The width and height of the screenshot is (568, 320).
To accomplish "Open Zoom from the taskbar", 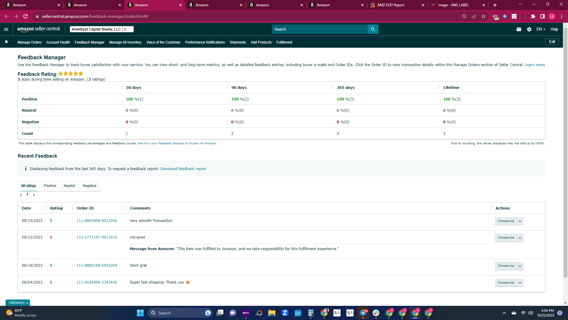I will pyautogui.click(x=285, y=313).
